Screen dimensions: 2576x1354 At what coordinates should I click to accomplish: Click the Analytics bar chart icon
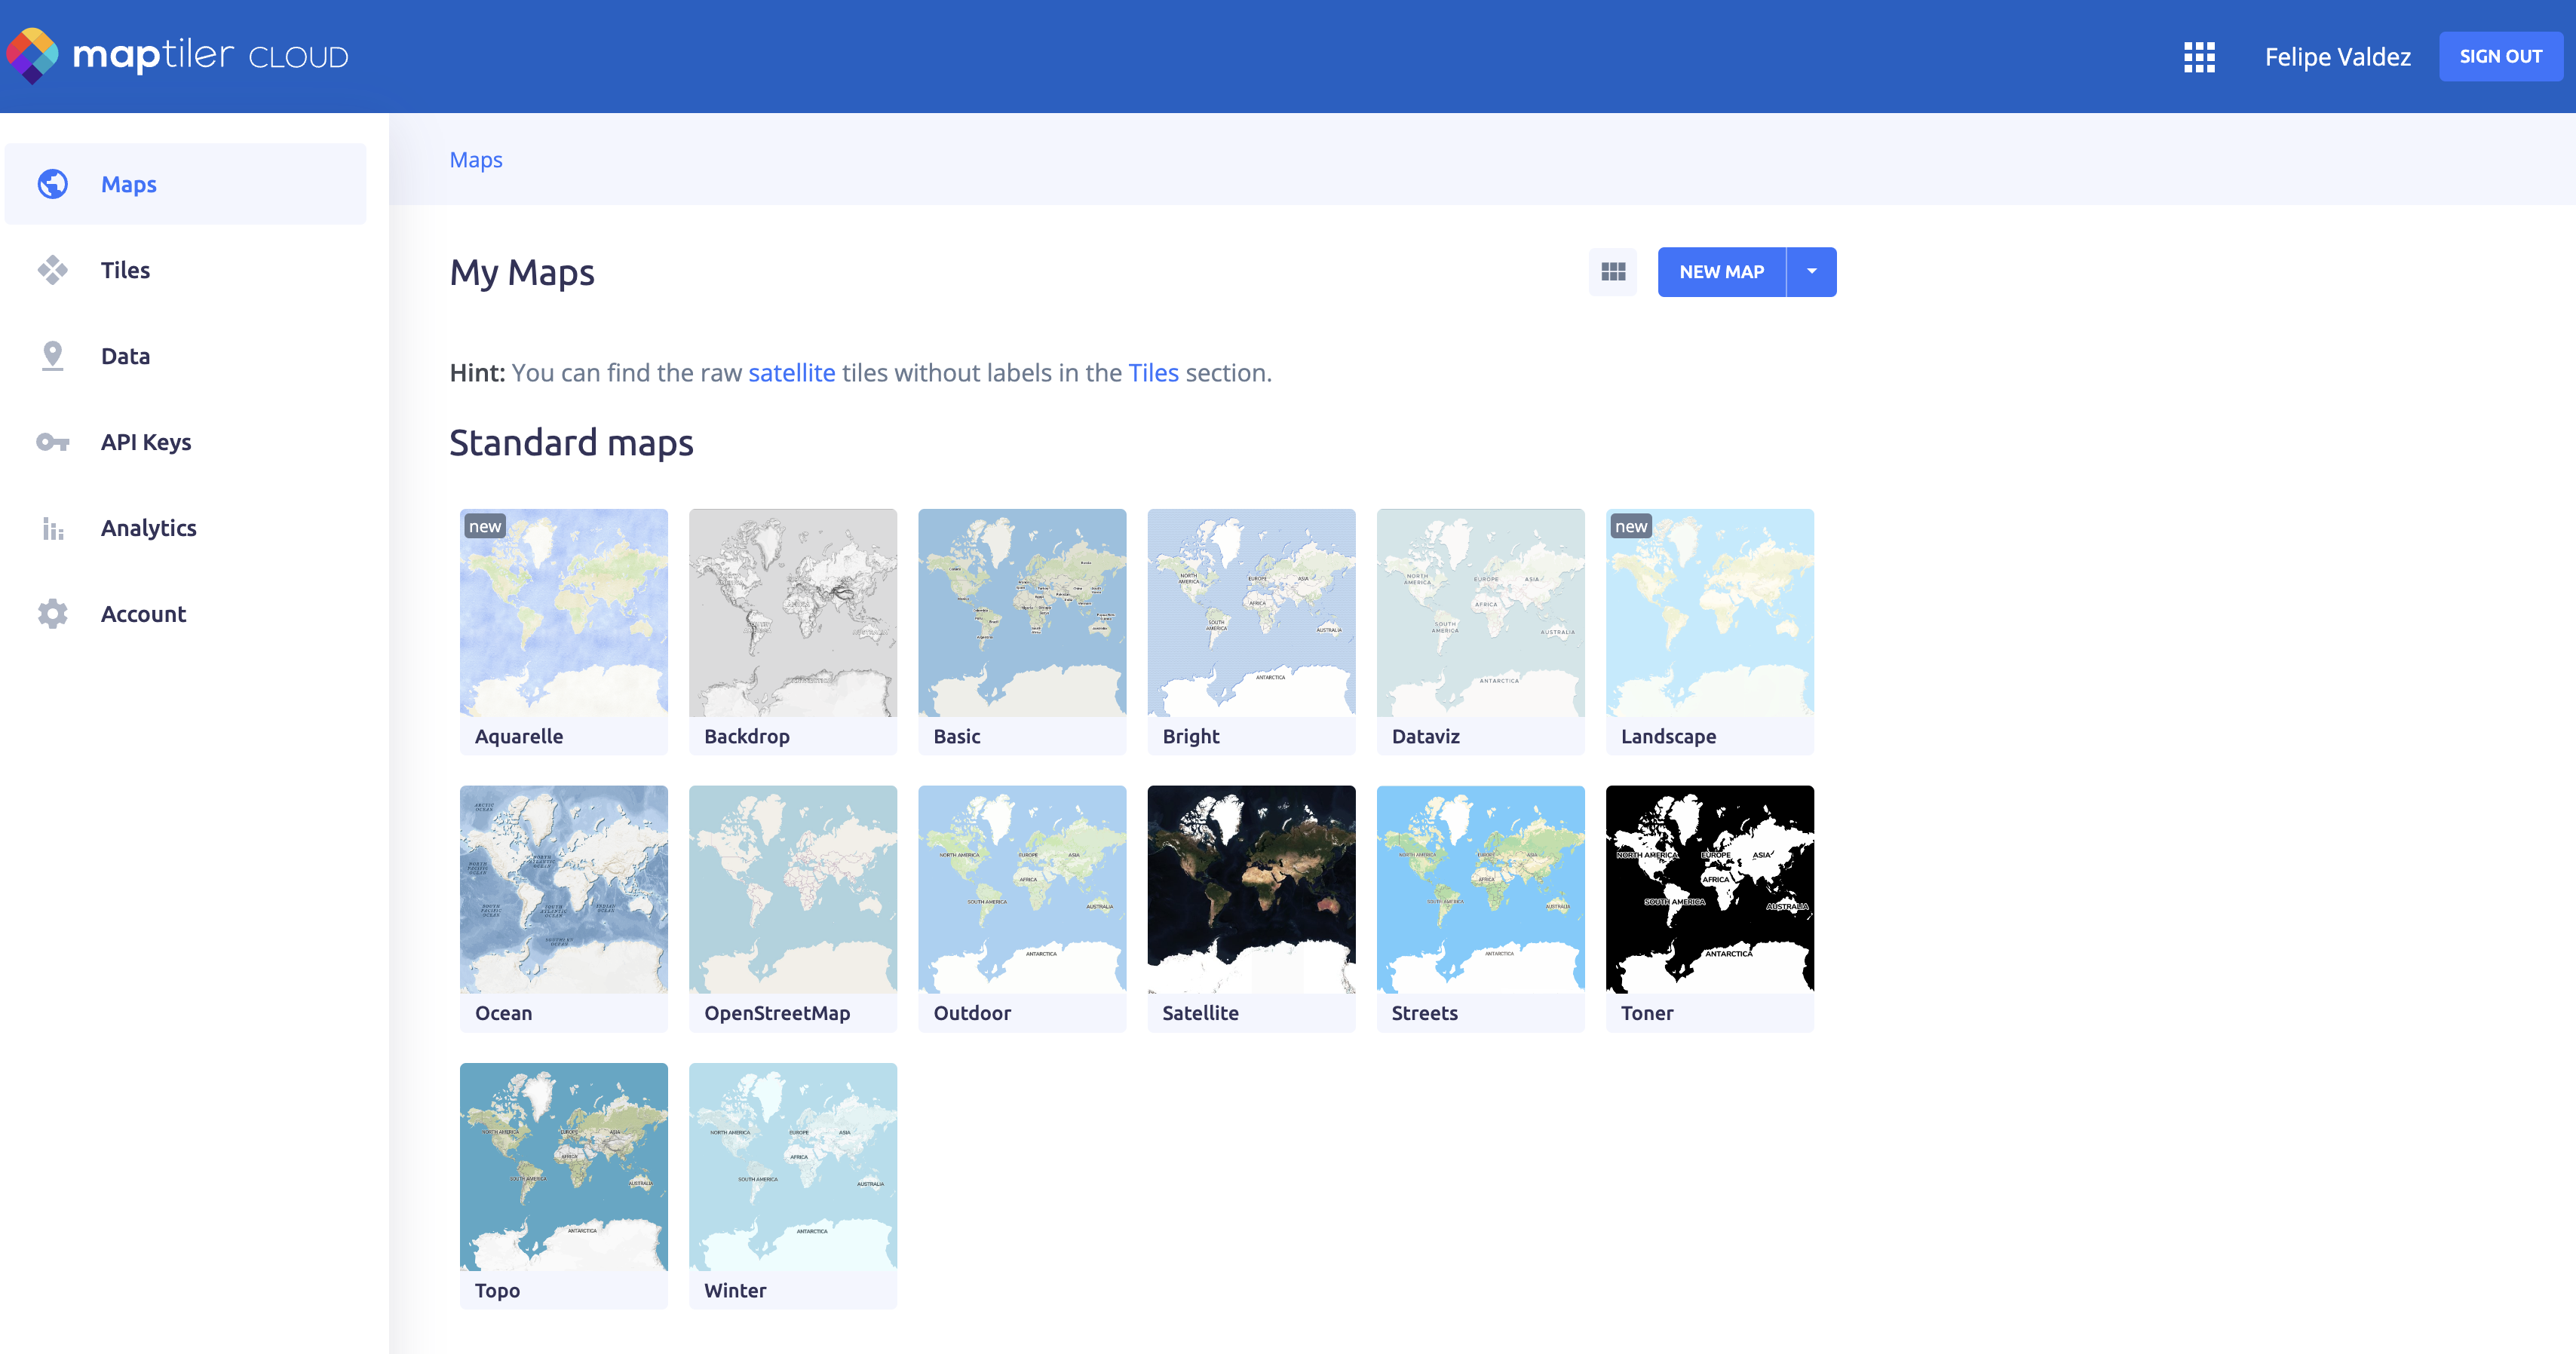tap(53, 528)
